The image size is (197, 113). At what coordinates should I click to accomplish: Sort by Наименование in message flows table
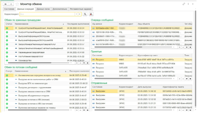point(41,71)
